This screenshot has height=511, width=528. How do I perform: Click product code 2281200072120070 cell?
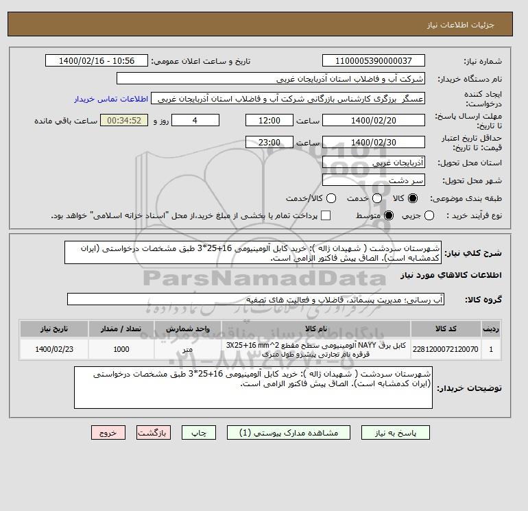[446, 349]
